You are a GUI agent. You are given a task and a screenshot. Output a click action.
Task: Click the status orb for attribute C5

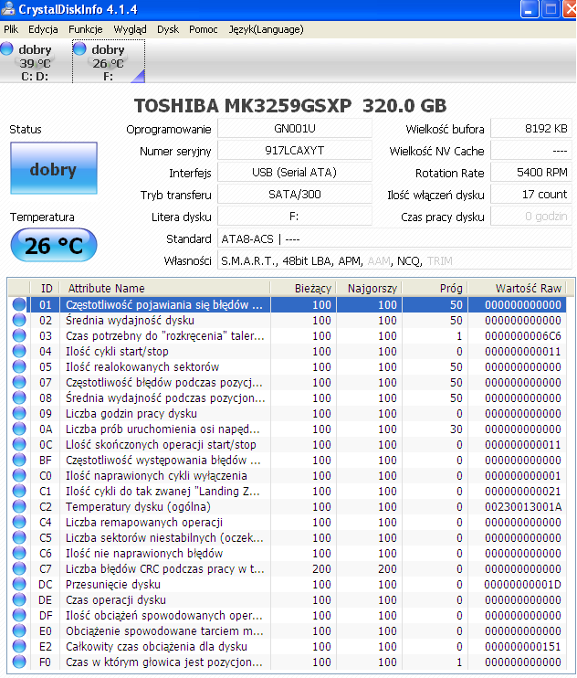click(19, 537)
